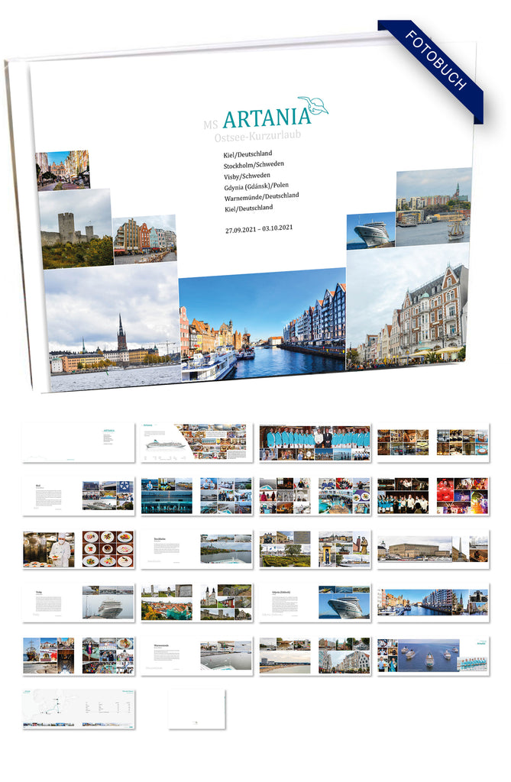Open the chef and plated dishes spread
Image resolution: width=511 pixels, height=782 pixels.
coord(79,550)
